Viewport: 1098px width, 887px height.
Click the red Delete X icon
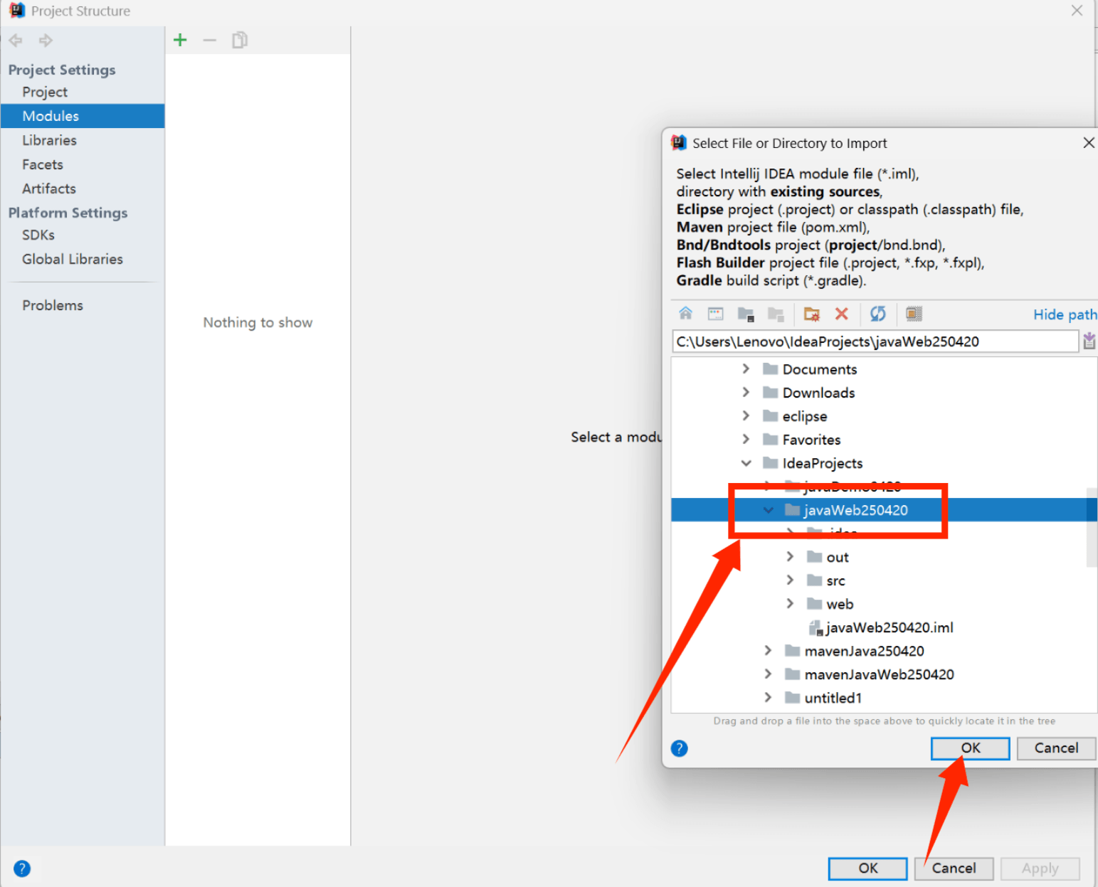(x=842, y=314)
